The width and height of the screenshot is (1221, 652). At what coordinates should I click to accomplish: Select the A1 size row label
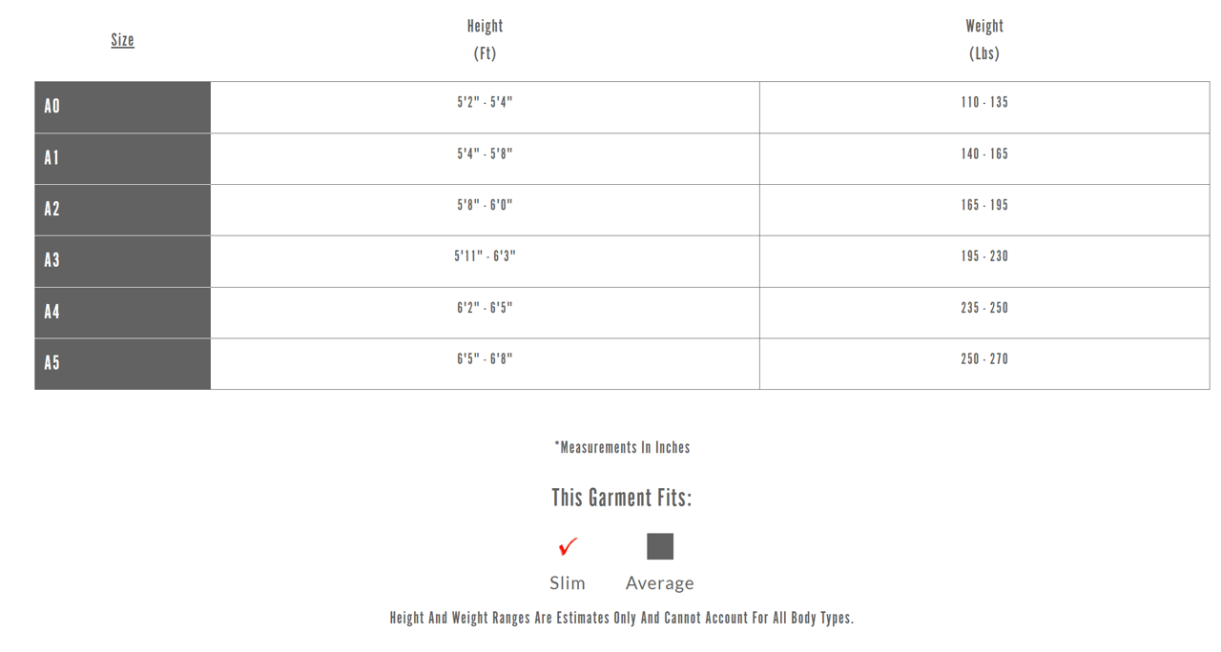[52, 157]
